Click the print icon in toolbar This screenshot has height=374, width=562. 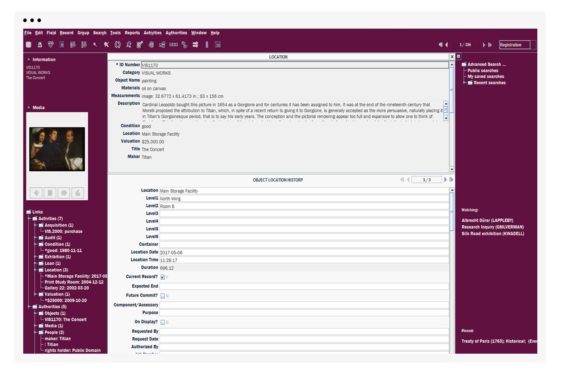click(40, 45)
